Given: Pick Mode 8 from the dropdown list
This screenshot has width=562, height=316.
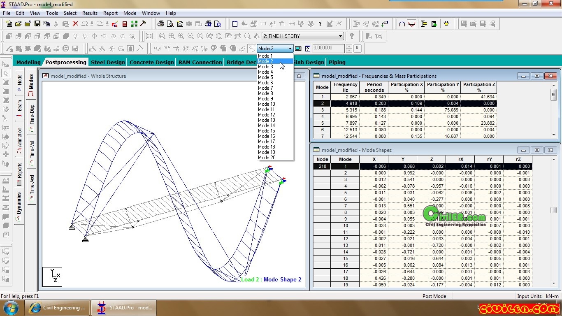Looking at the screenshot, I should pos(275,93).
